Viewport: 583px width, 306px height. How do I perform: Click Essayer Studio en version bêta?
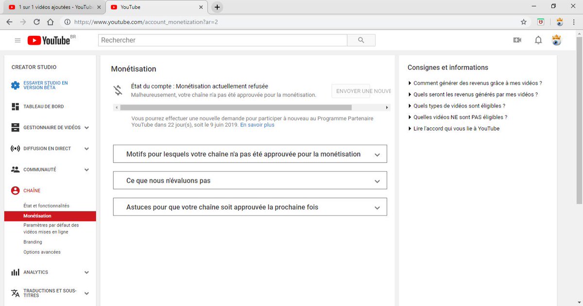pos(45,85)
